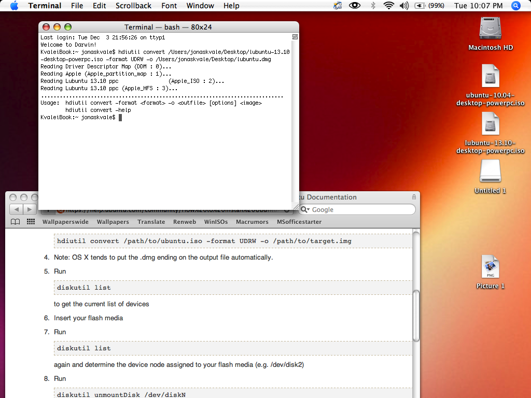
Task: Click the Safari back arrow button
Action: [16, 209]
